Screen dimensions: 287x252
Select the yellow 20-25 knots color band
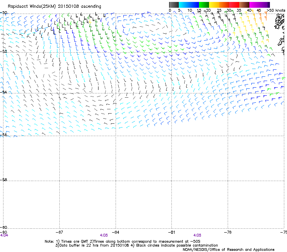click(214, 5)
